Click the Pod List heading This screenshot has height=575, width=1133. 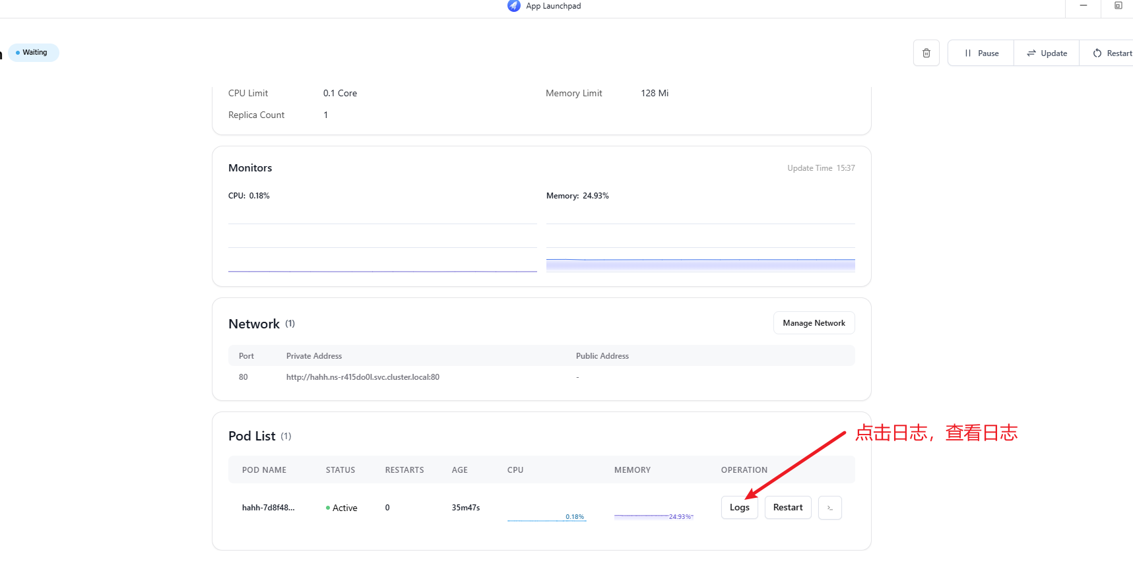pyautogui.click(x=251, y=437)
